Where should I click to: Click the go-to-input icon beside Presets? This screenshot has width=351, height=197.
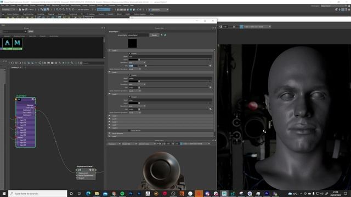click(162, 35)
